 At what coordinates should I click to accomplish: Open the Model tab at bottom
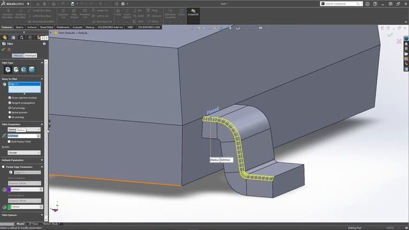tap(20, 224)
